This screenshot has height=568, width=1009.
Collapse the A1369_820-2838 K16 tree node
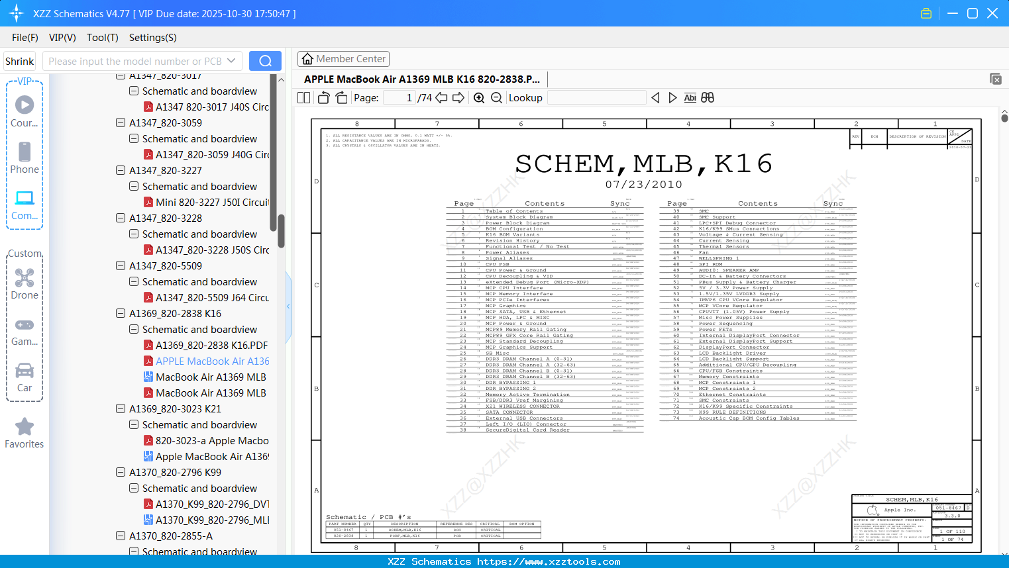click(x=121, y=313)
